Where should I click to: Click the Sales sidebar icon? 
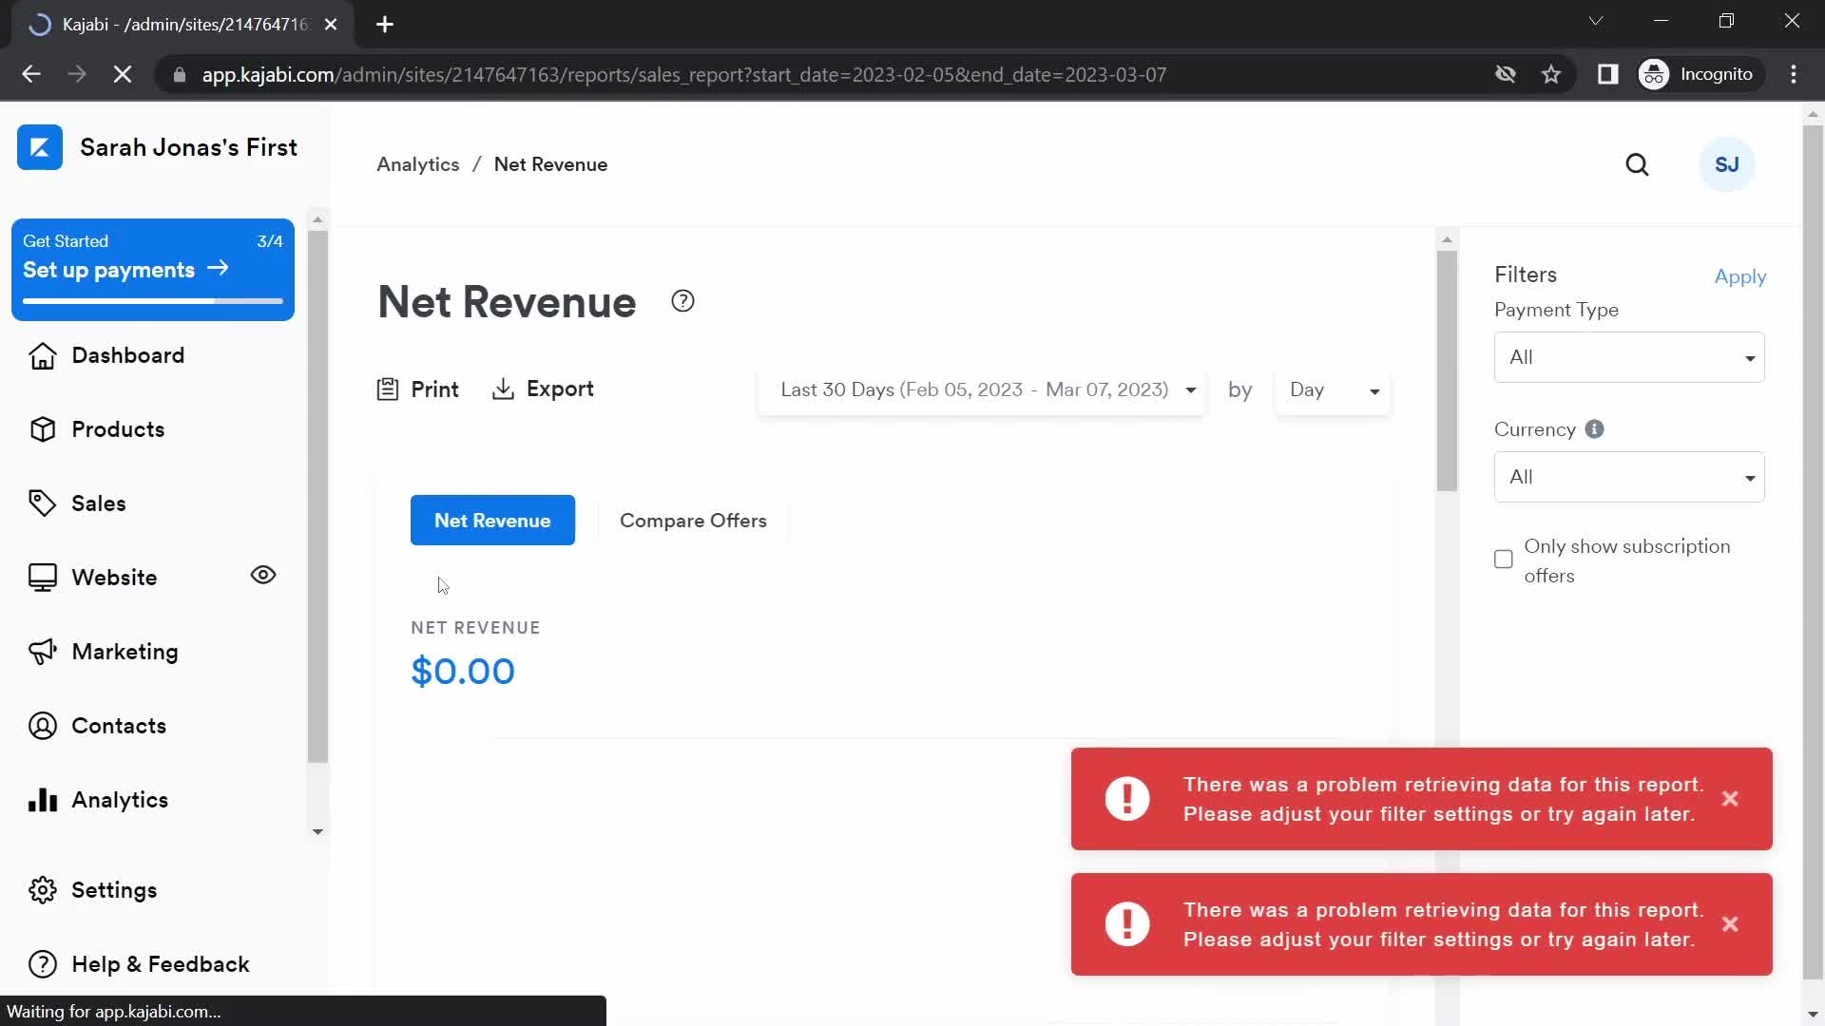(x=43, y=503)
